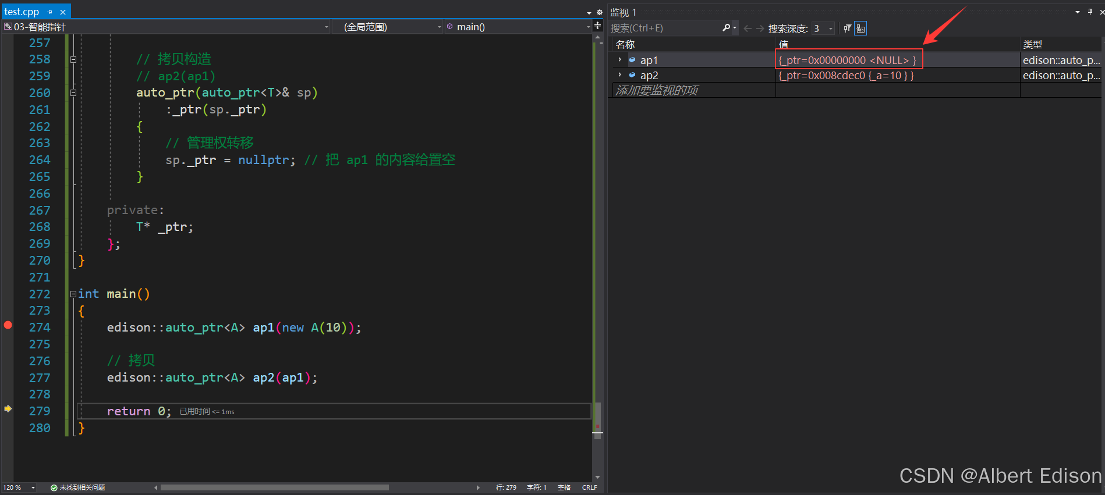The width and height of the screenshot is (1105, 495).
Task: Click the code sp._ptr = nullptr;
Action: click(x=231, y=160)
